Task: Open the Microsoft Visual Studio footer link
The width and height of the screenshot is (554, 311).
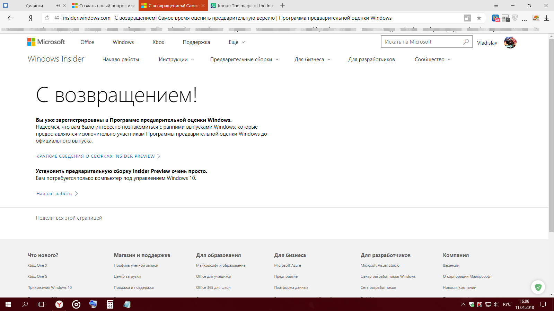Action: click(x=380, y=265)
